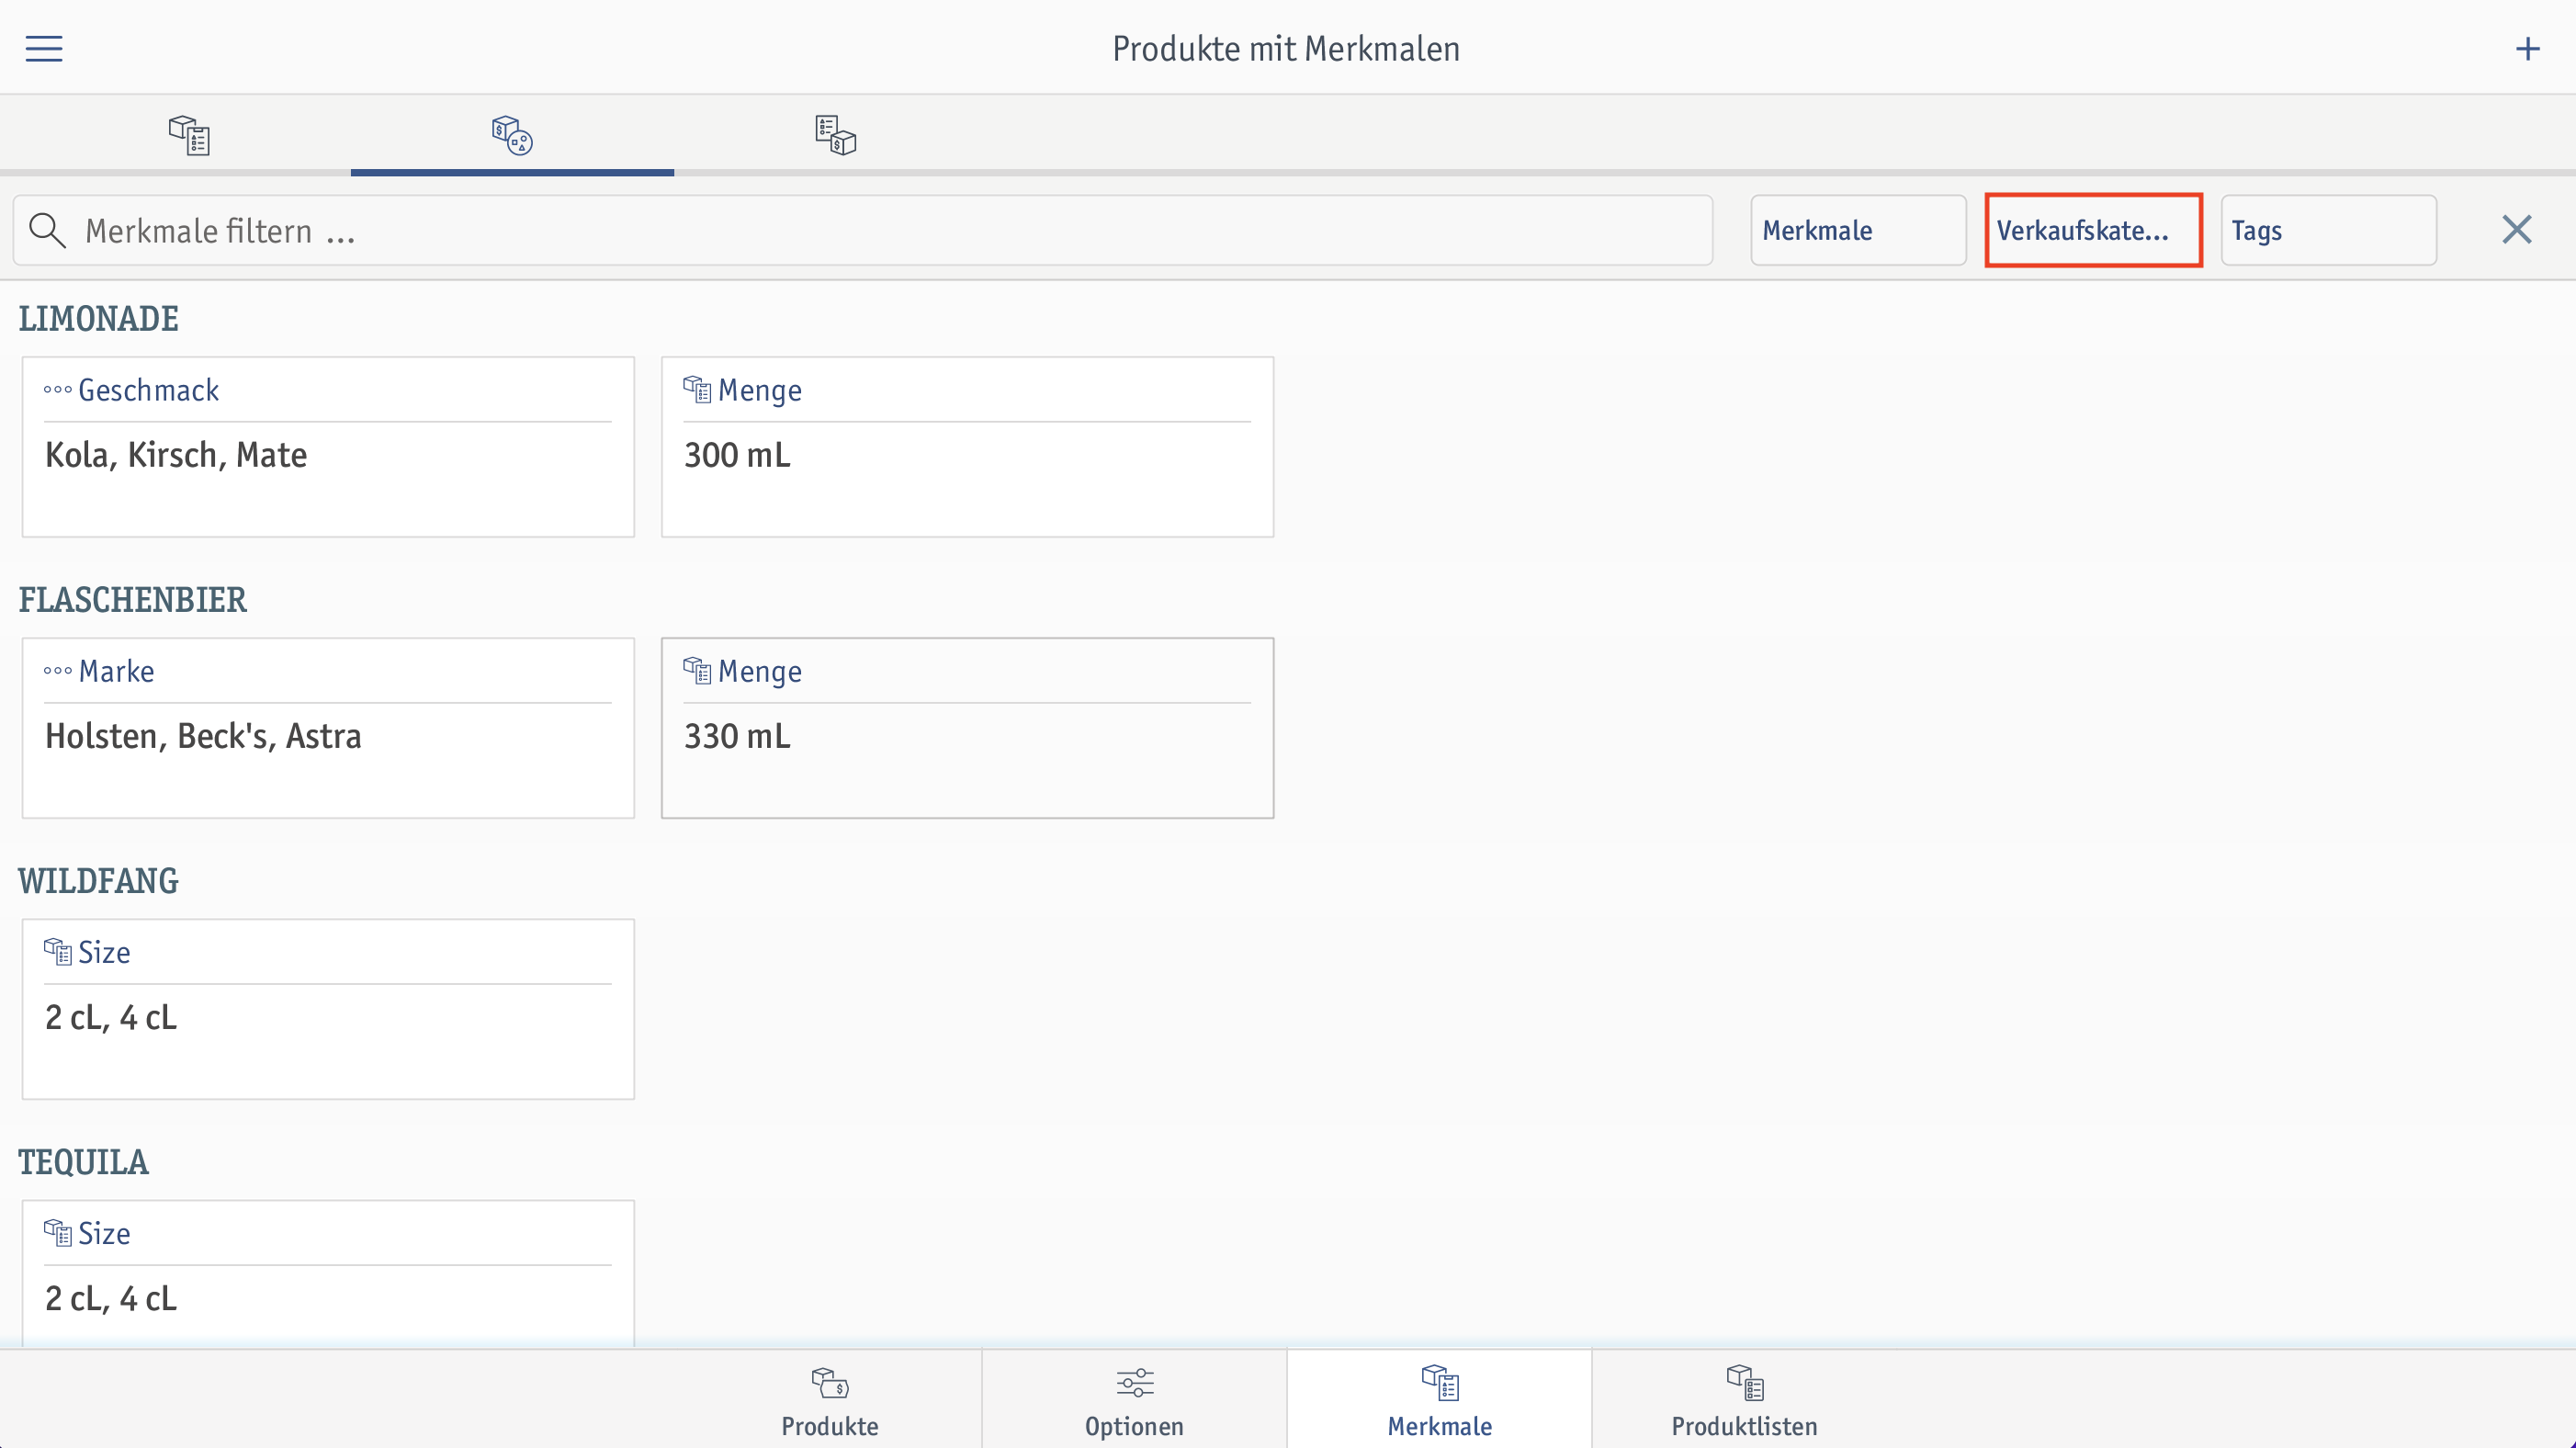The image size is (2576, 1448).
Task: Go to the Produktlisten bottom tab
Action: tap(1745, 1400)
